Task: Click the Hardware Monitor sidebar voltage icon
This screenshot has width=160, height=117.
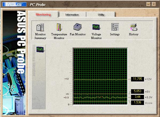Action: click(x=41, y=49)
